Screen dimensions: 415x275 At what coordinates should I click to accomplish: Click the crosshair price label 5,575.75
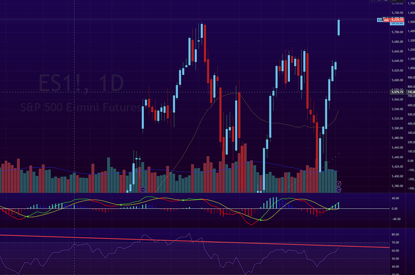pos(398,92)
